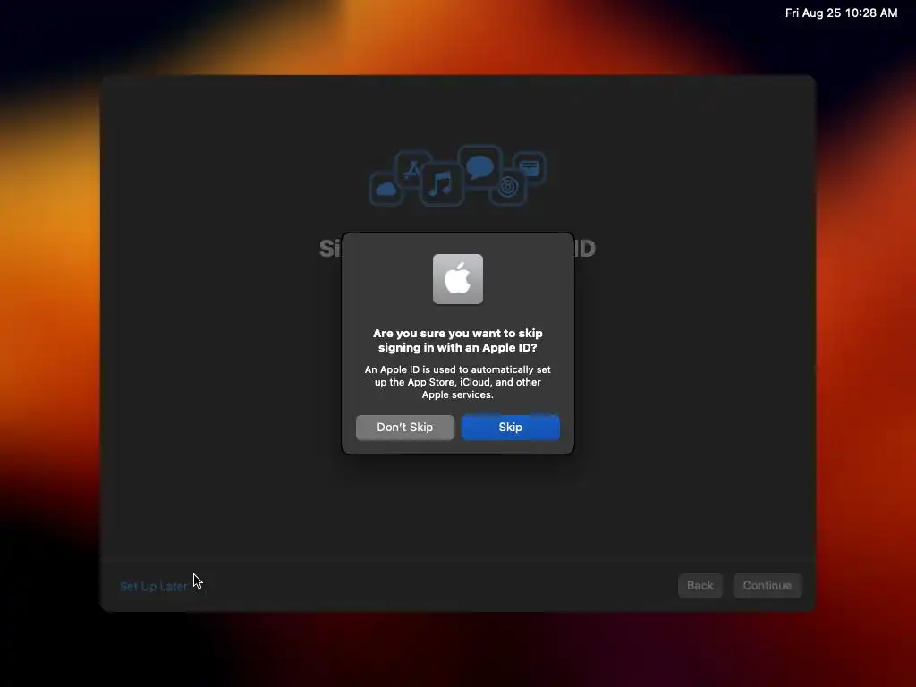Click the dimmed Back button

pyautogui.click(x=700, y=585)
